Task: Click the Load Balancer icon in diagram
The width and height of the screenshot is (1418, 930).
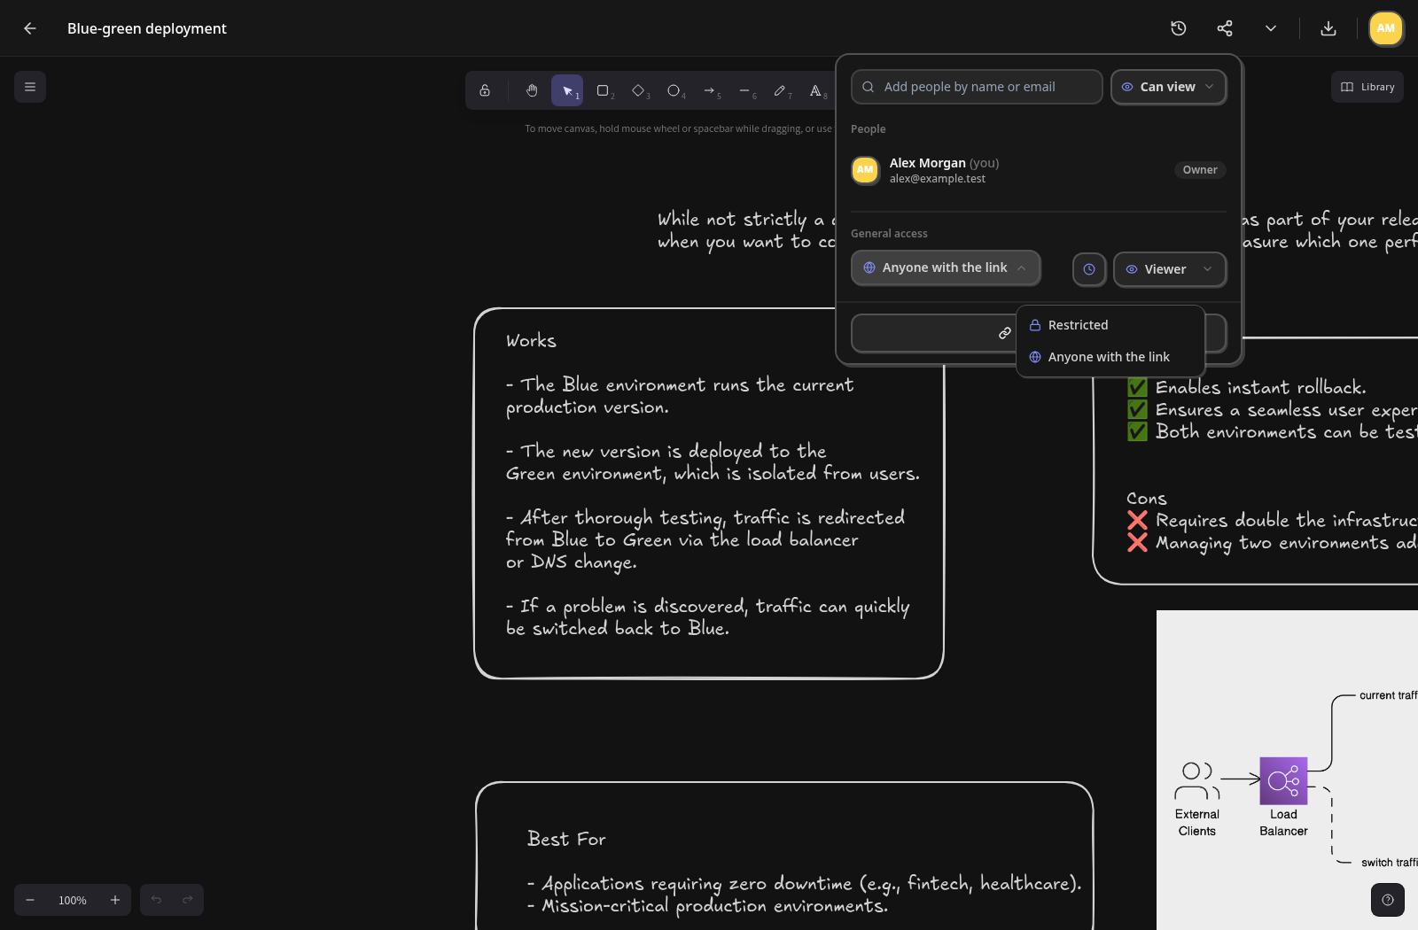Action: tap(1283, 780)
